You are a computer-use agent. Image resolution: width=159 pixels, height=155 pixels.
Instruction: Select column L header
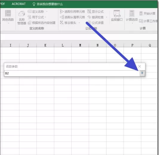click(x=63, y=45)
